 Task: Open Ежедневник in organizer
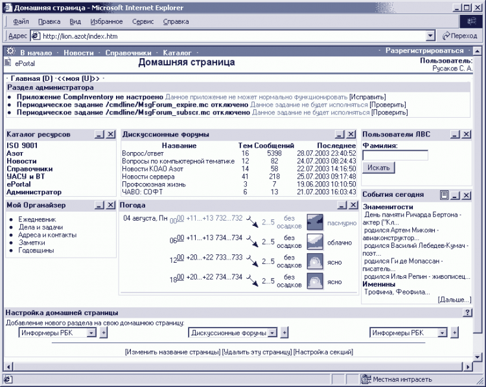[x=37, y=219]
